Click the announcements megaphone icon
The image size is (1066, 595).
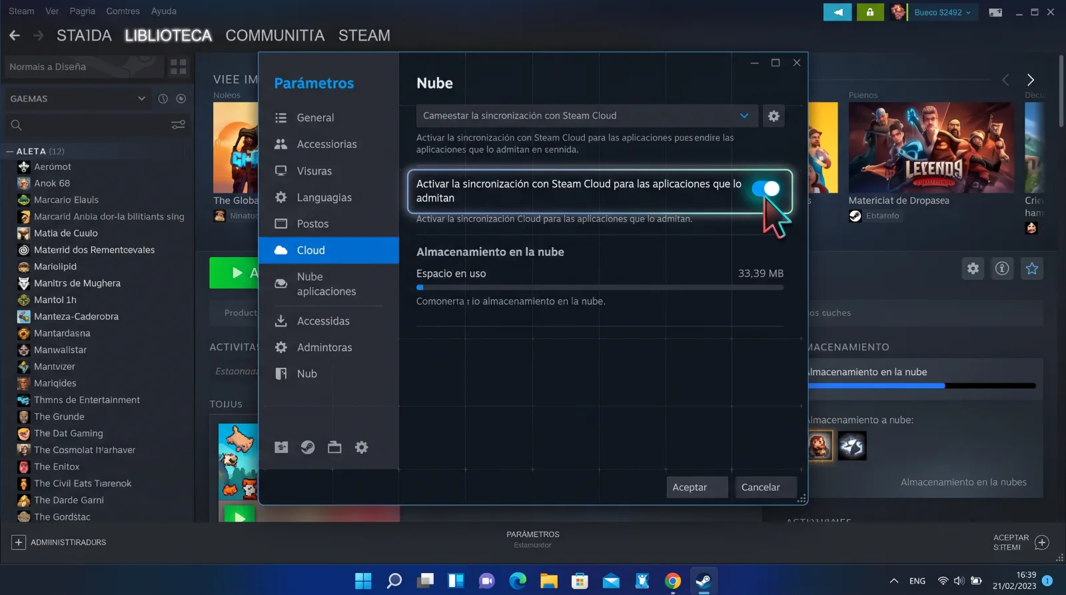pos(837,12)
